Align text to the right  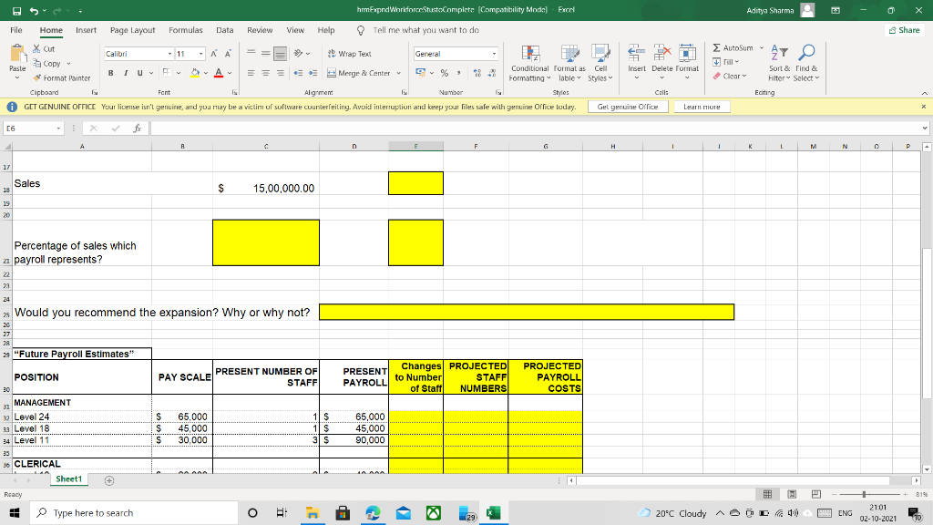(x=280, y=73)
